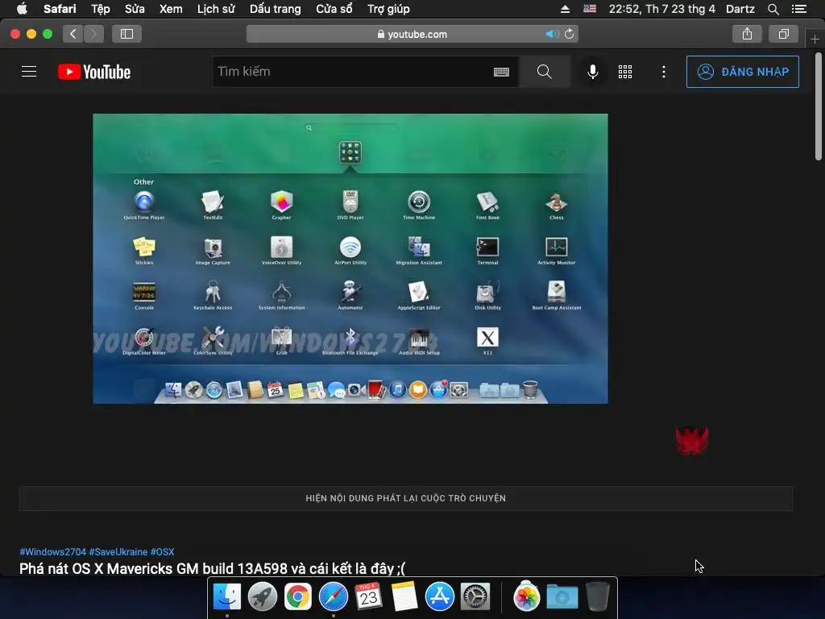Go forward with Safari's forward arrow

[x=93, y=34]
